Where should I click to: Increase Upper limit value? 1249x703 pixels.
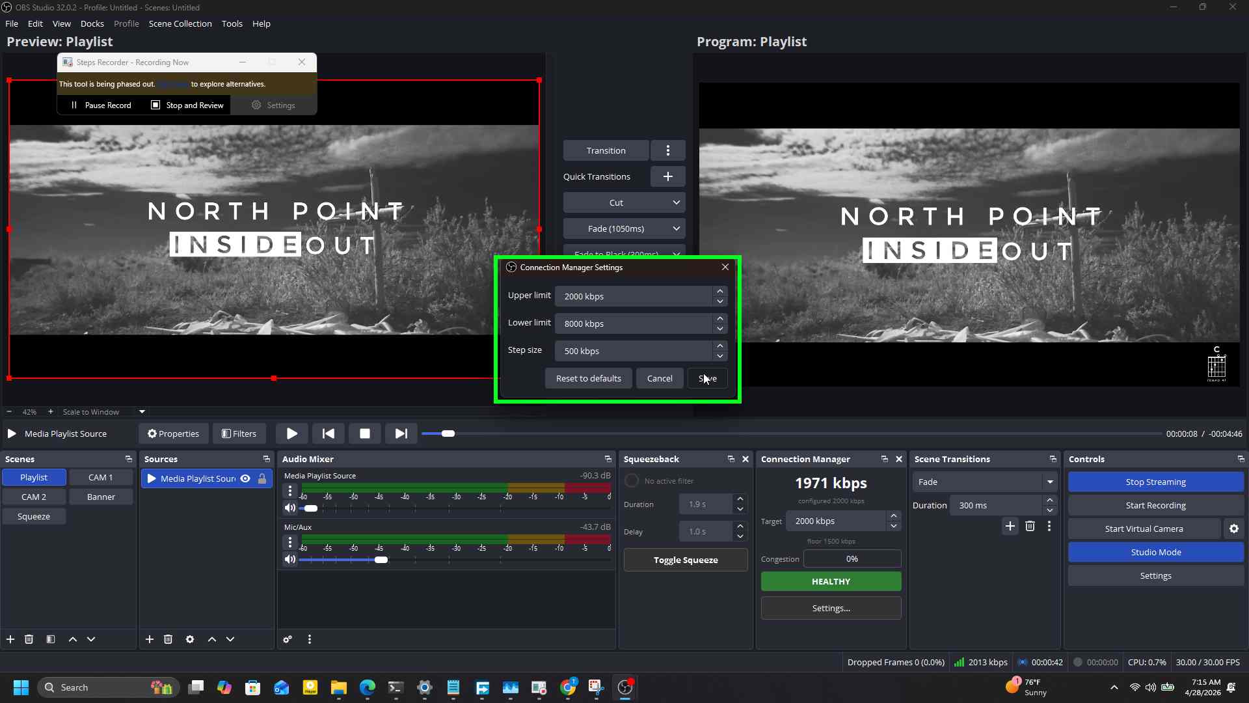tap(719, 291)
